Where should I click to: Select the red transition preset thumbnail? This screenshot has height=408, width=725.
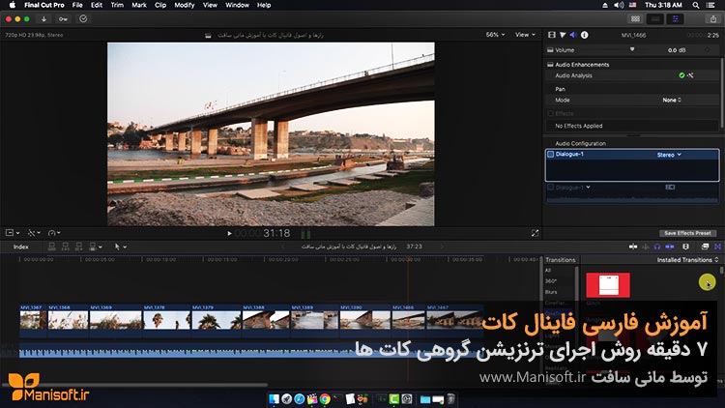[608, 285]
